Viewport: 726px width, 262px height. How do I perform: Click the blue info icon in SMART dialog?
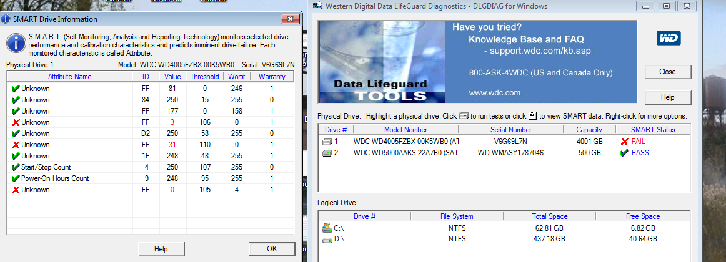(16, 42)
